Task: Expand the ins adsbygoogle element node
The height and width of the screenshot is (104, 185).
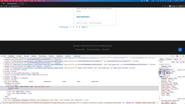Action: (x=3, y=100)
